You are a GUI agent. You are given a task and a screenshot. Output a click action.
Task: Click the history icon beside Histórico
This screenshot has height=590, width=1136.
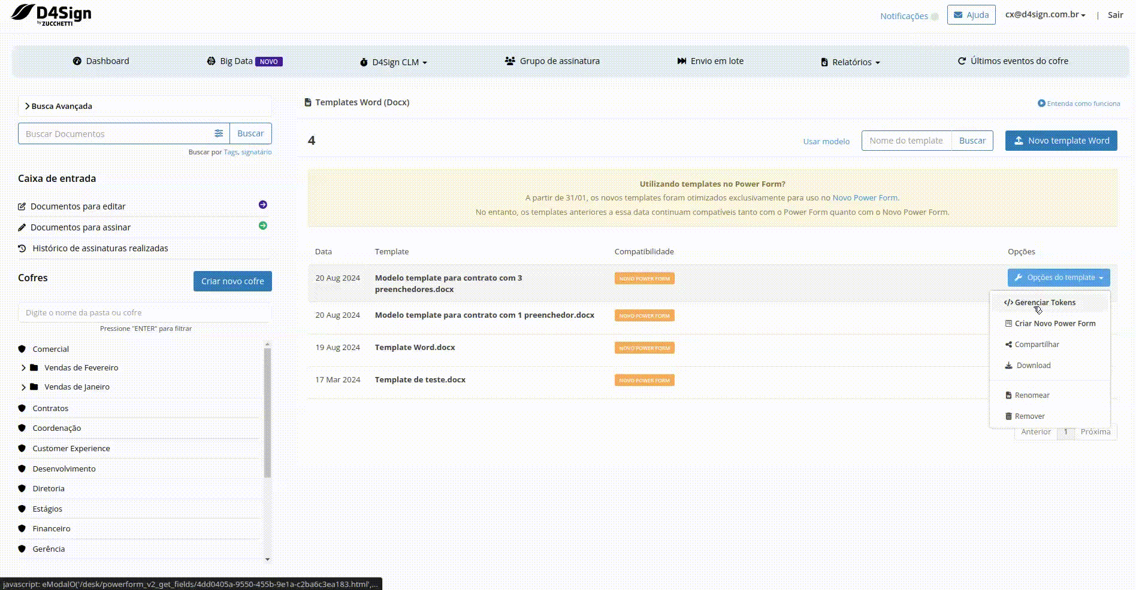pos(22,248)
